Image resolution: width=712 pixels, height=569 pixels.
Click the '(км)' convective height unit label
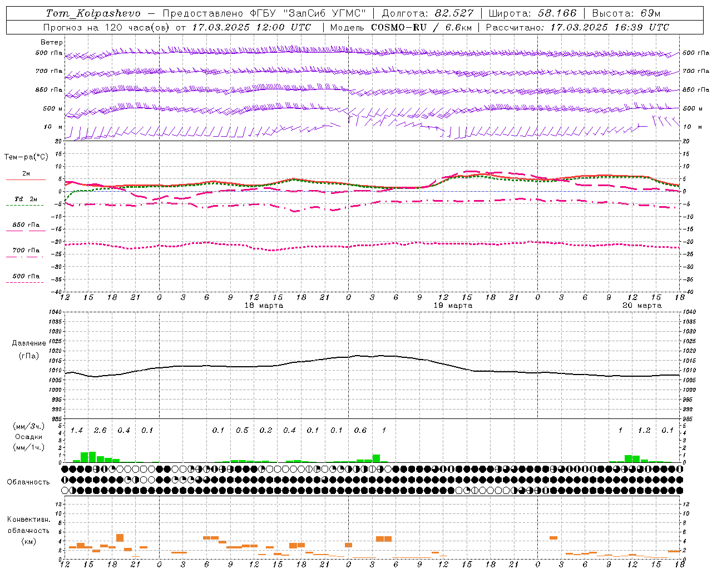point(28,541)
